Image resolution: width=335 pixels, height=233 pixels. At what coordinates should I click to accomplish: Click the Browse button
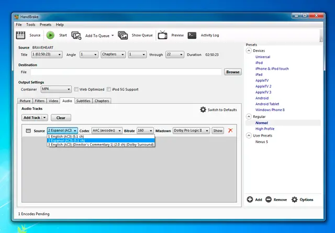coord(232,72)
